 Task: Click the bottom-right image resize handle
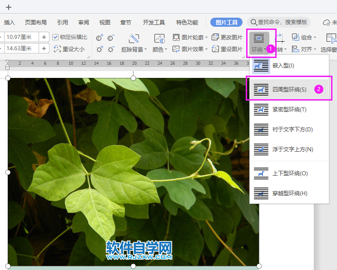(x=259, y=266)
